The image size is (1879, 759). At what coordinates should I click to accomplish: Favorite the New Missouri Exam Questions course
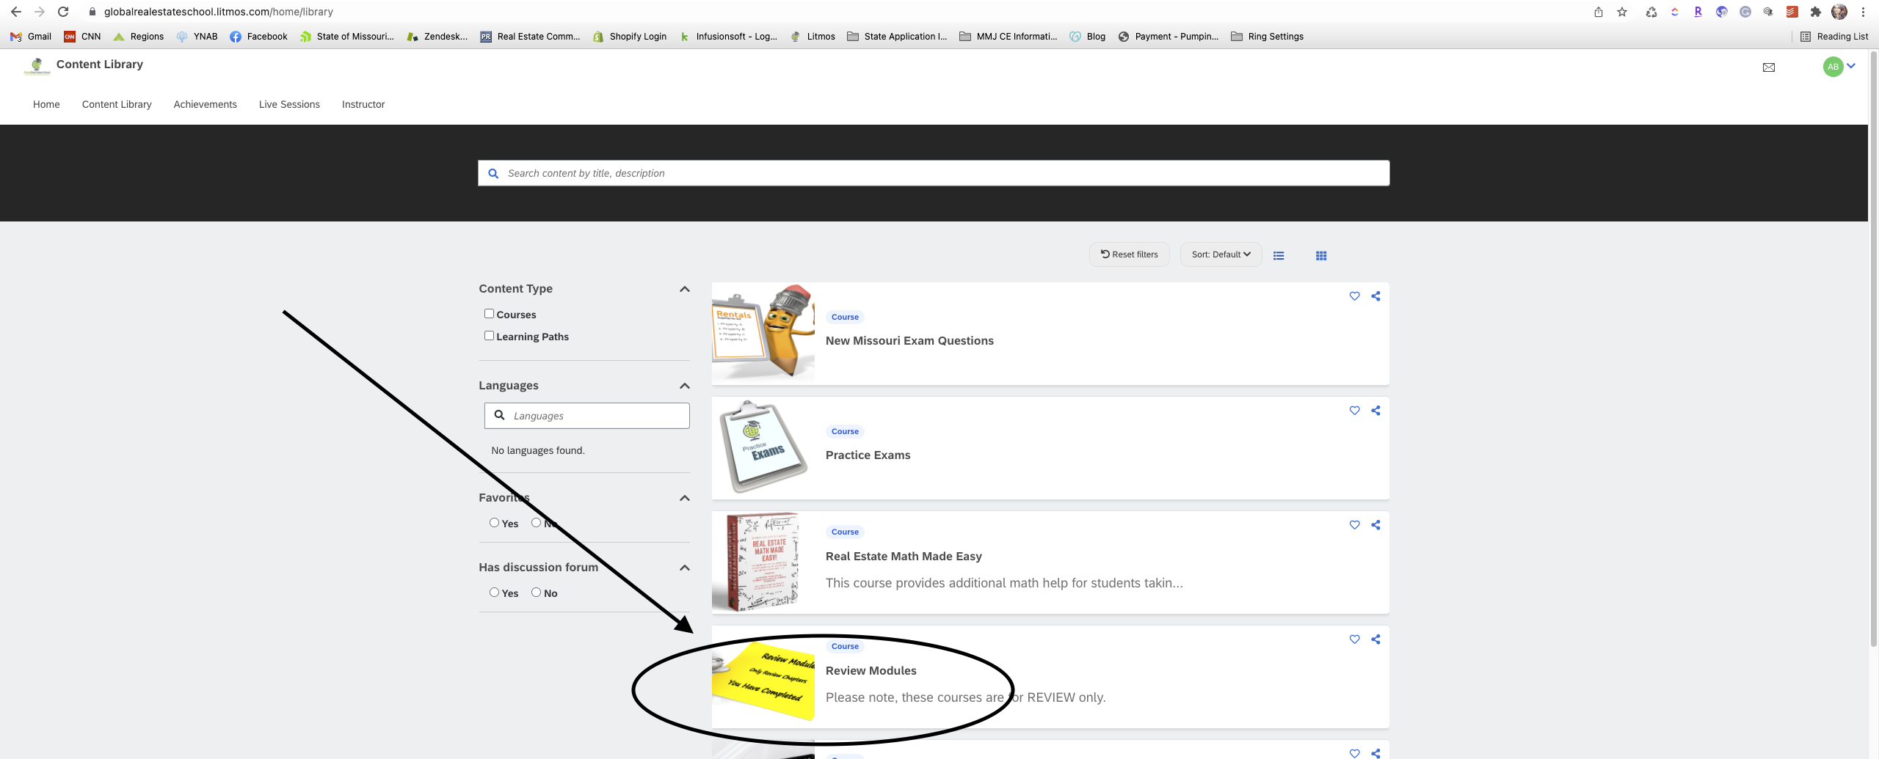[1354, 296]
